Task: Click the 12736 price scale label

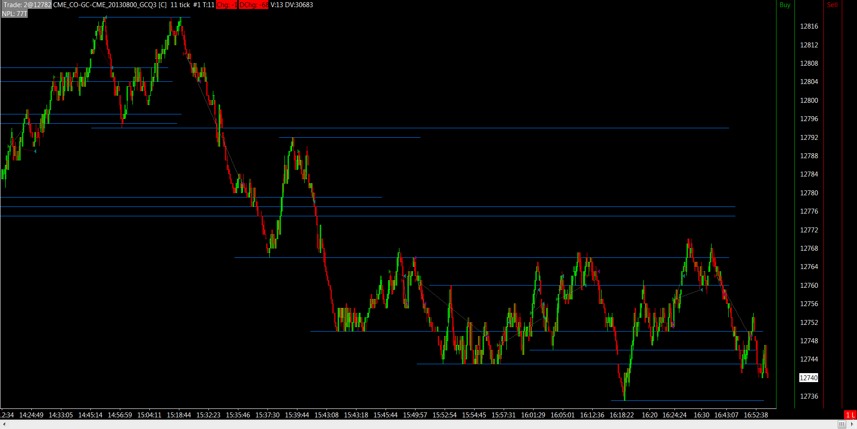Action: [809, 396]
